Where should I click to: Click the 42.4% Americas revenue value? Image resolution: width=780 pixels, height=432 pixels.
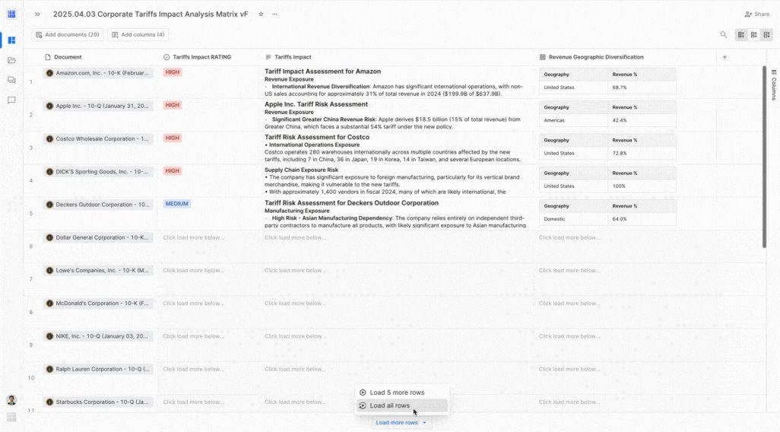620,120
